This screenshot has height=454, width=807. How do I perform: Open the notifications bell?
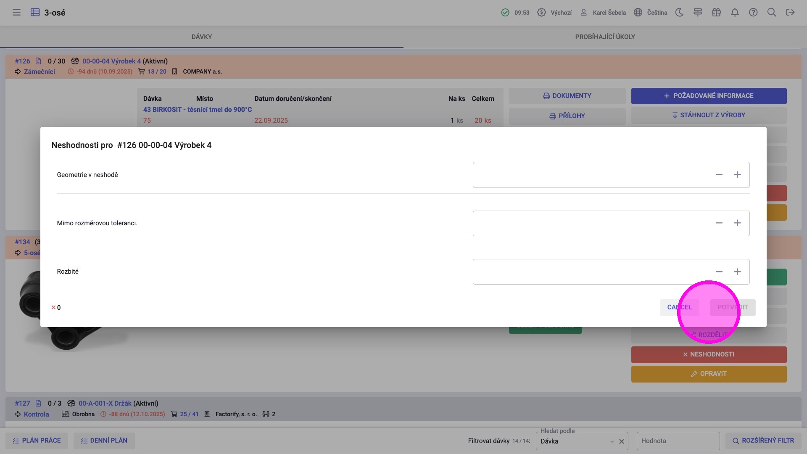(x=735, y=13)
